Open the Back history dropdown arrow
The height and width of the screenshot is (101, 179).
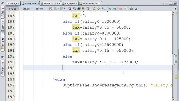(58, 9)
